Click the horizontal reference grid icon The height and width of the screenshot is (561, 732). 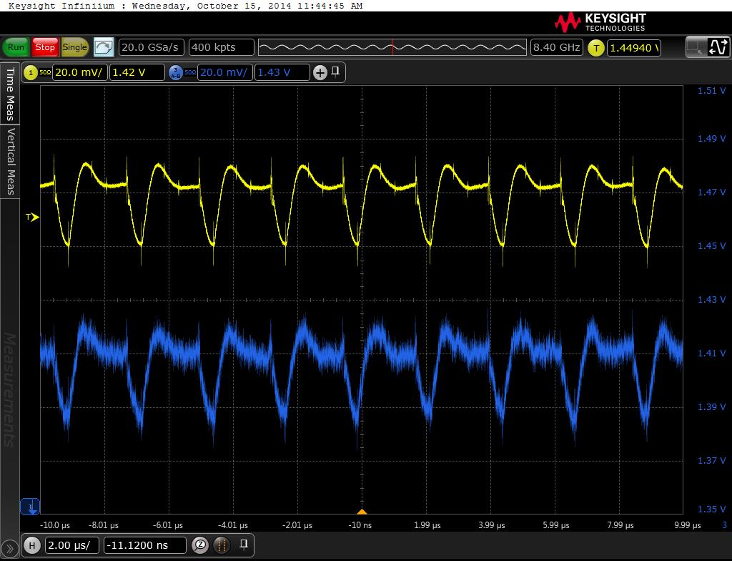222,545
